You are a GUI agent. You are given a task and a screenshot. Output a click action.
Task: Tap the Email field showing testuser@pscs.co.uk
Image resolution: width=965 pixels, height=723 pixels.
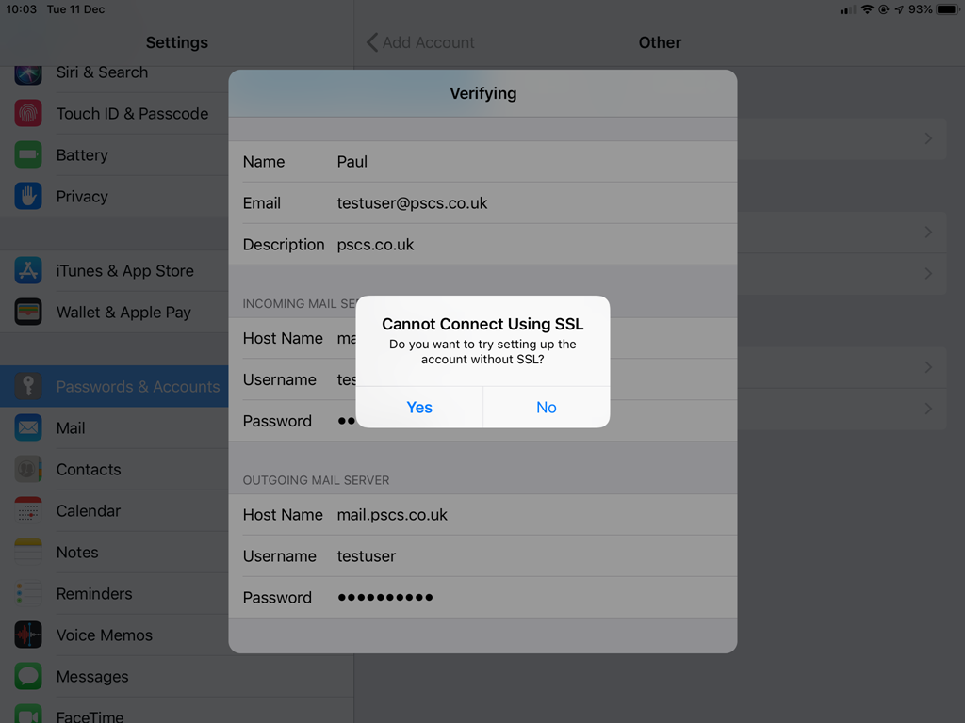413,203
